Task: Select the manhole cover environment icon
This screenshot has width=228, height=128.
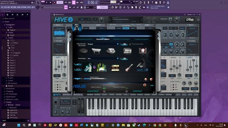Action: coord(83,51)
